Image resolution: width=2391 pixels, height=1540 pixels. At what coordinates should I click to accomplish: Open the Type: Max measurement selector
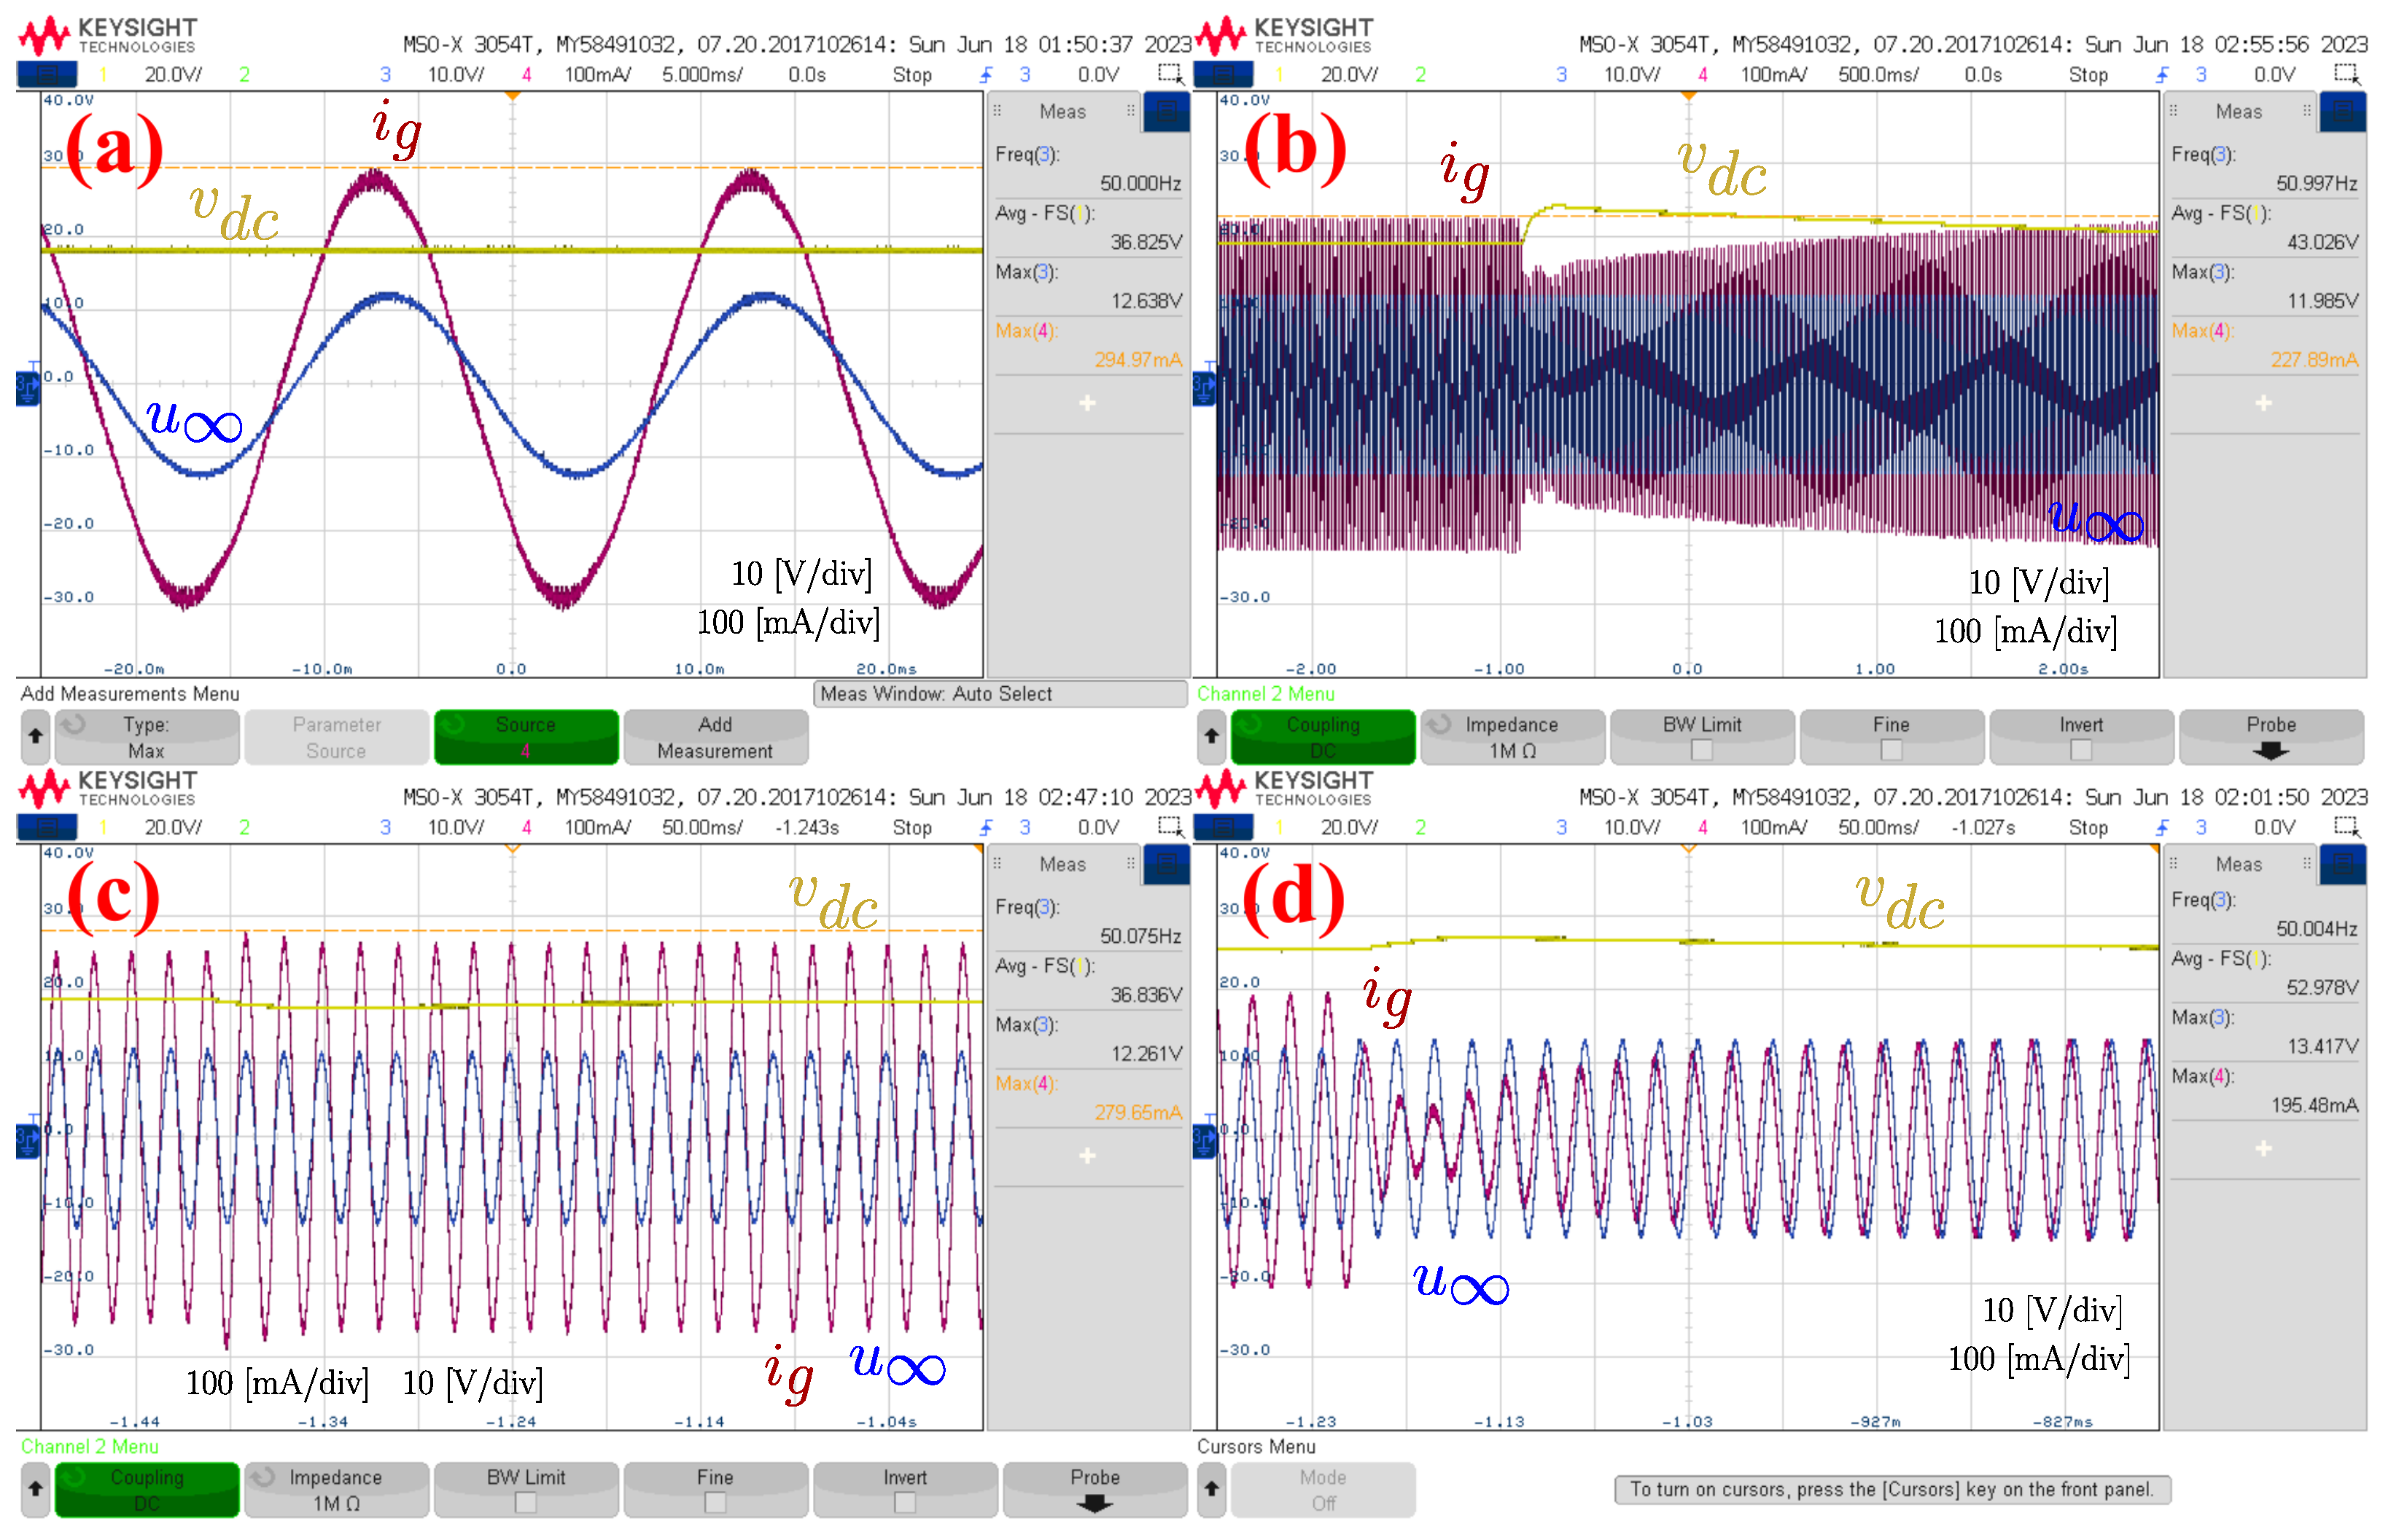[146, 737]
